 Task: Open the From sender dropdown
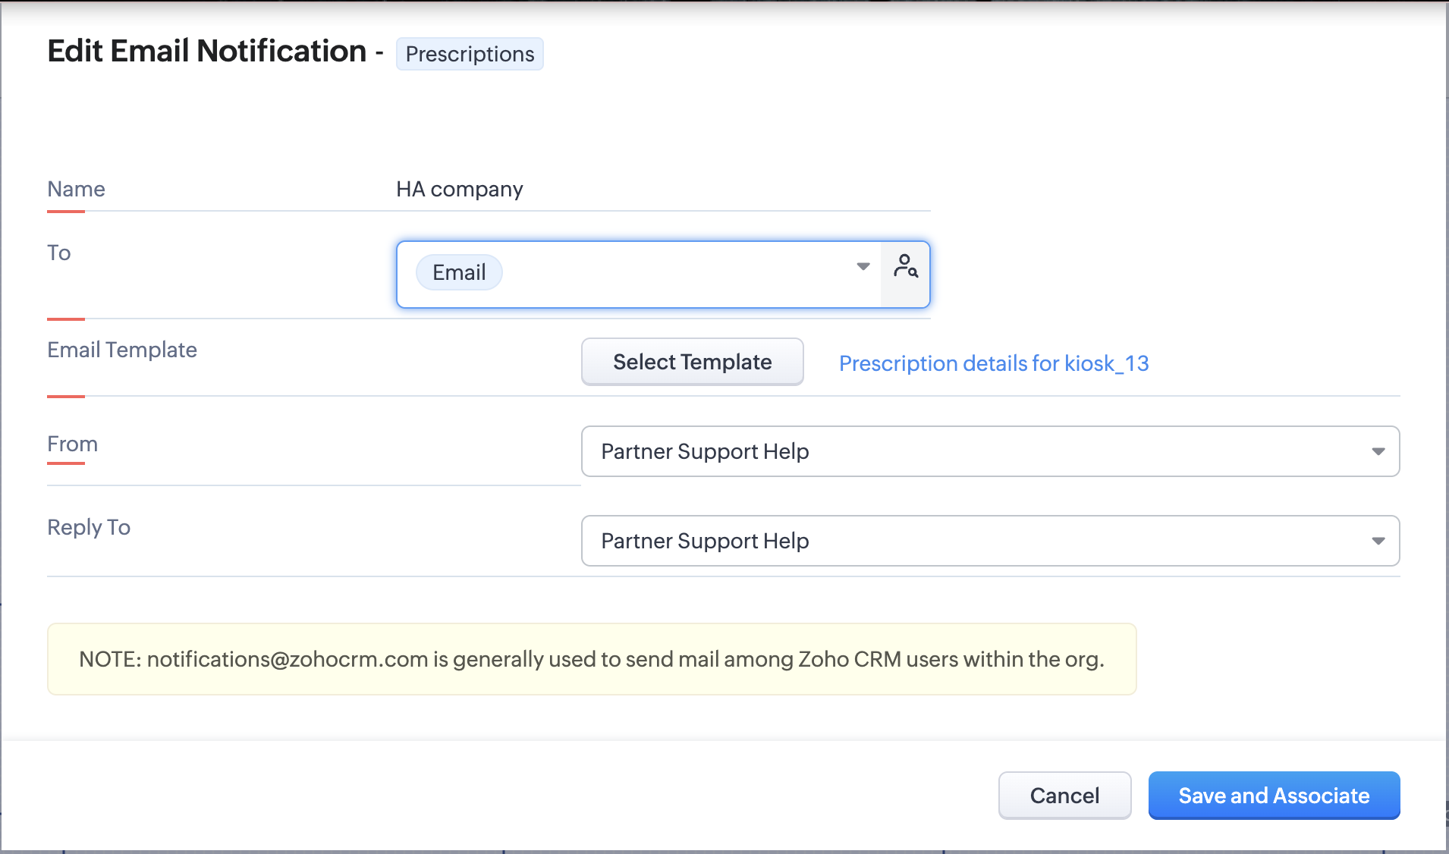(x=979, y=451)
